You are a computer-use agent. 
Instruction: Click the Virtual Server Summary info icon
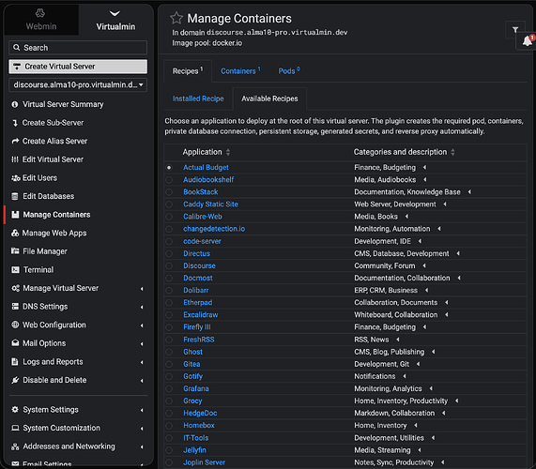coord(15,104)
